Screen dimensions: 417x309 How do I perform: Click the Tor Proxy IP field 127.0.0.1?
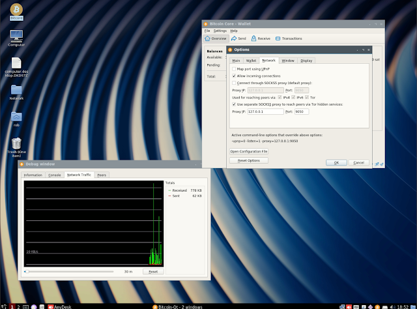[265, 111]
